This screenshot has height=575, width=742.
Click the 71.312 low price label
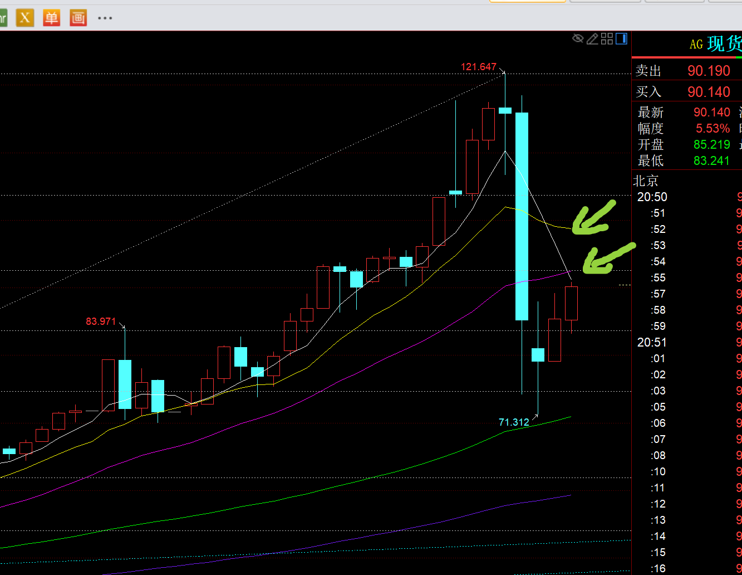[513, 422]
